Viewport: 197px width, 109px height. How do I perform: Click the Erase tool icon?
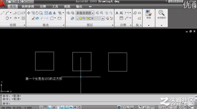(33, 18)
